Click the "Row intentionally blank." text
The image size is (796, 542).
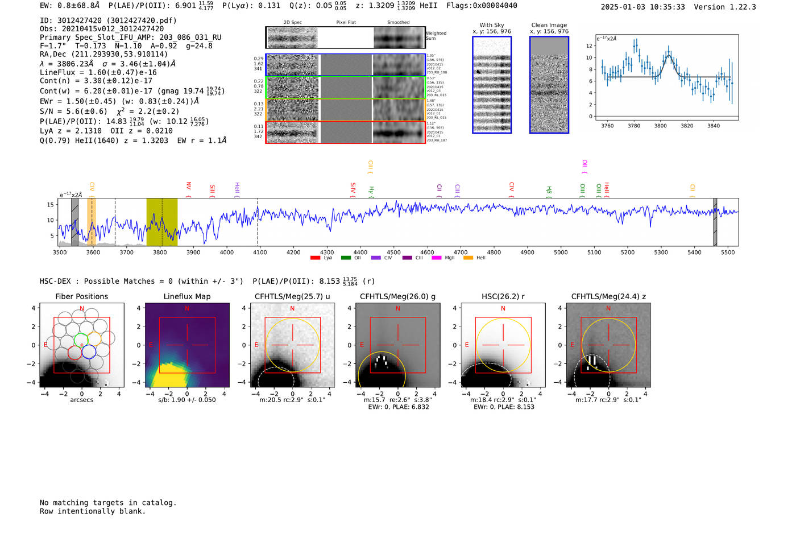[93, 511]
